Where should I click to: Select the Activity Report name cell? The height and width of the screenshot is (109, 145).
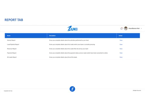point(11,40)
